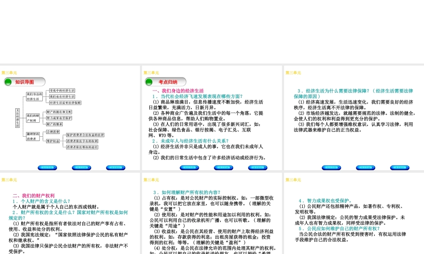Select mind map node 做理智的消费者
The height and width of the screenshot is (254, 424).
[33, 136]
